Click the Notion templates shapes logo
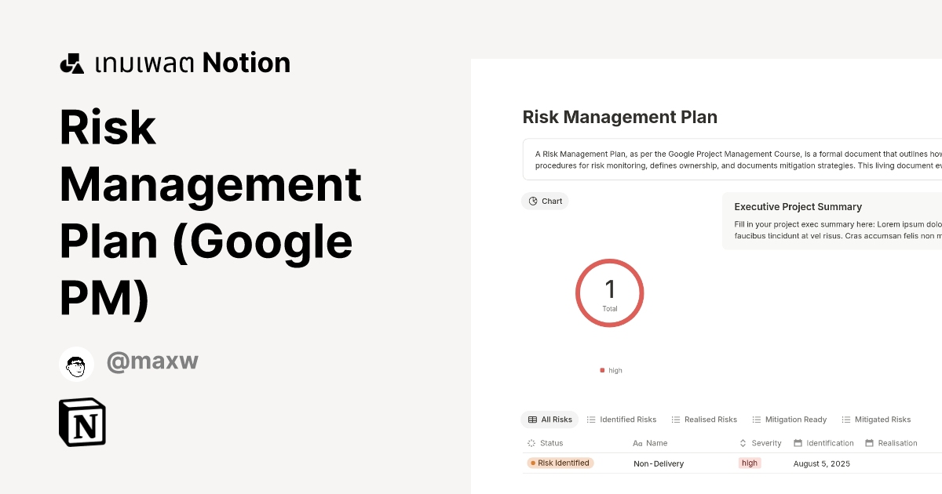 [71, 64]
